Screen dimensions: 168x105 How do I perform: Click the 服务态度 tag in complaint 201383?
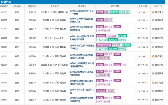click(114, 12)
